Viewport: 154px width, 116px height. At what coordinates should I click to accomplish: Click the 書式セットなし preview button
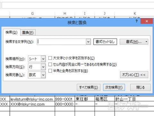tap(105, 42)
